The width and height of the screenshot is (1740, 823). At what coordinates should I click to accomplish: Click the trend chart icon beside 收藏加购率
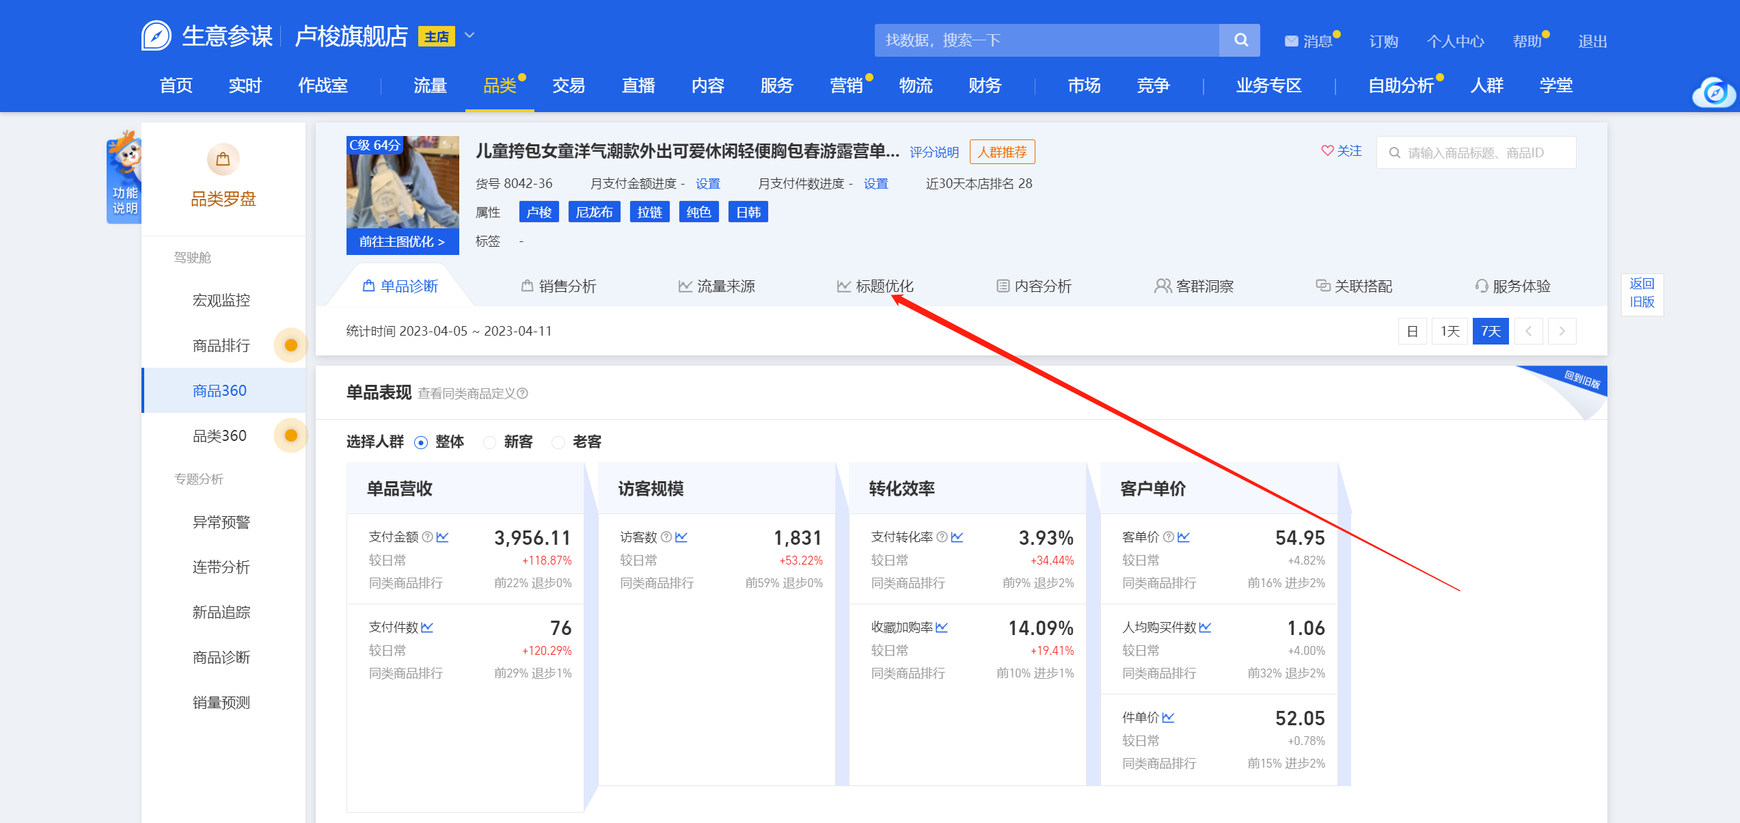(942, 628)
